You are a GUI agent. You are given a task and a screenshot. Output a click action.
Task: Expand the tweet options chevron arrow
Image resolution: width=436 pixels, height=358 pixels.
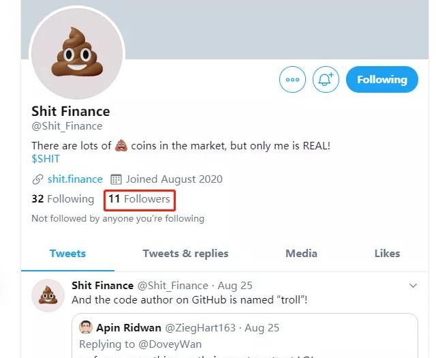click(x=414, y=286)
